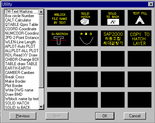Click the list scrollbar thumb
Viewport: 155px width, 123px height.
point(41,51)
